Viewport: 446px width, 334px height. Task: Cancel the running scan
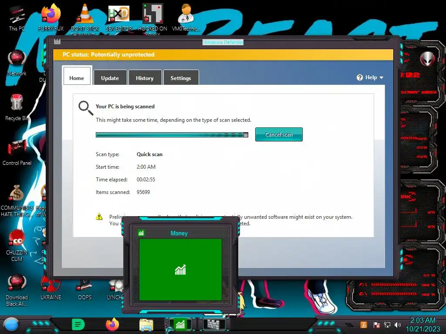pyautogui.click(x=279, y=134)
